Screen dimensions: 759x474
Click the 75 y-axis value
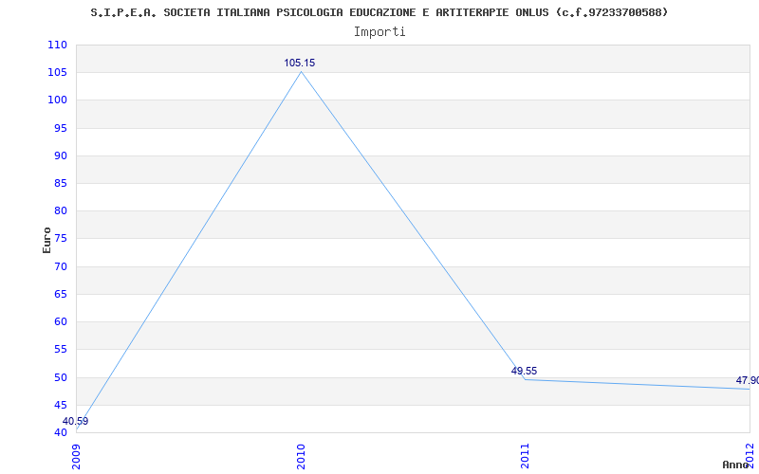pyautogui.click(x=60, y=239)
